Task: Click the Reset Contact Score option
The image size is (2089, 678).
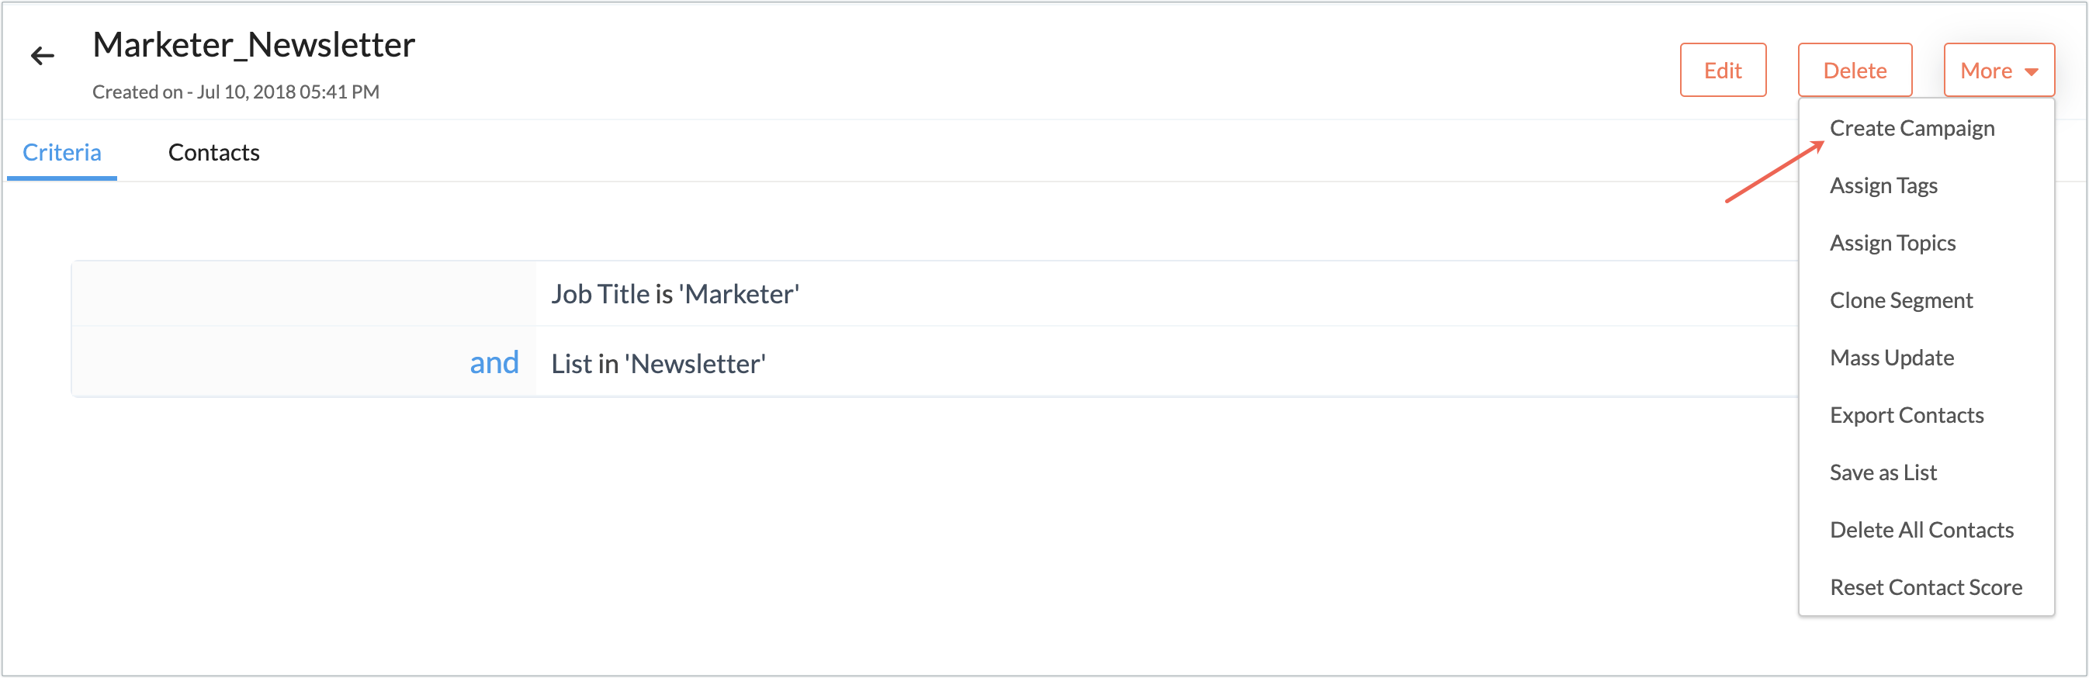Action: pos(1925,587)
